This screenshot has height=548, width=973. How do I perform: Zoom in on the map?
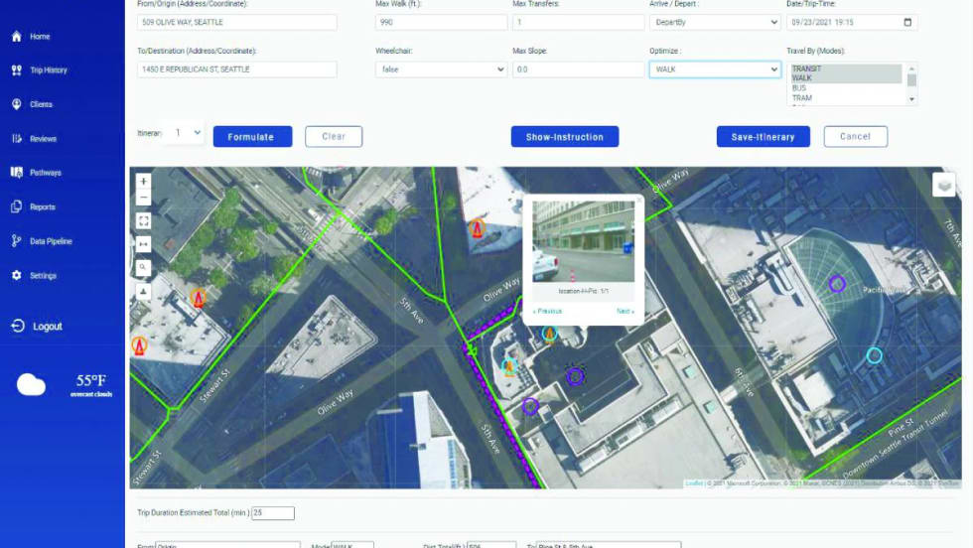(x=144, y=182)
